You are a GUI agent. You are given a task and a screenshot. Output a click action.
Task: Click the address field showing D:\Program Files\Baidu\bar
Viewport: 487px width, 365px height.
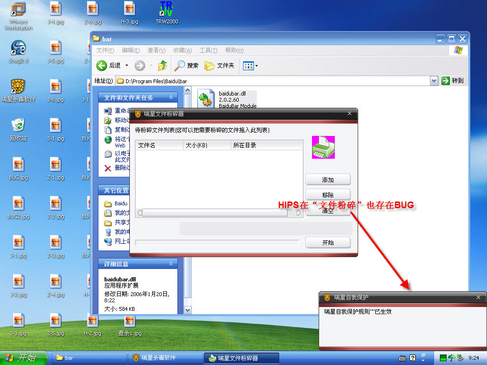coord(273,81)
